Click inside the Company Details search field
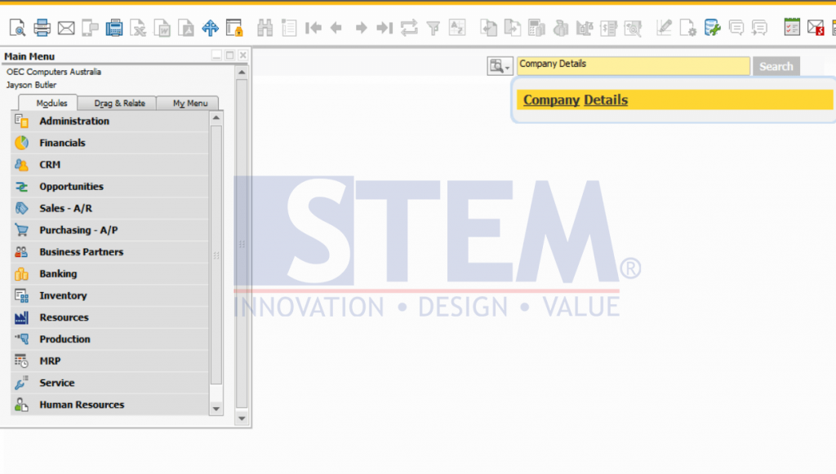The image size is (836, 474). pyautogui.click(x=633, y=65)
